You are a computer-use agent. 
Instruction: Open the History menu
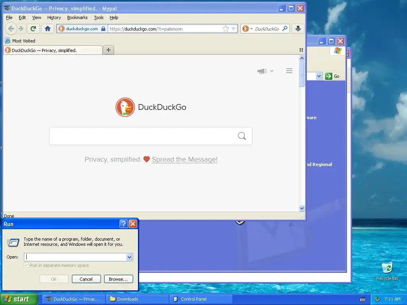tap(54, 17)
